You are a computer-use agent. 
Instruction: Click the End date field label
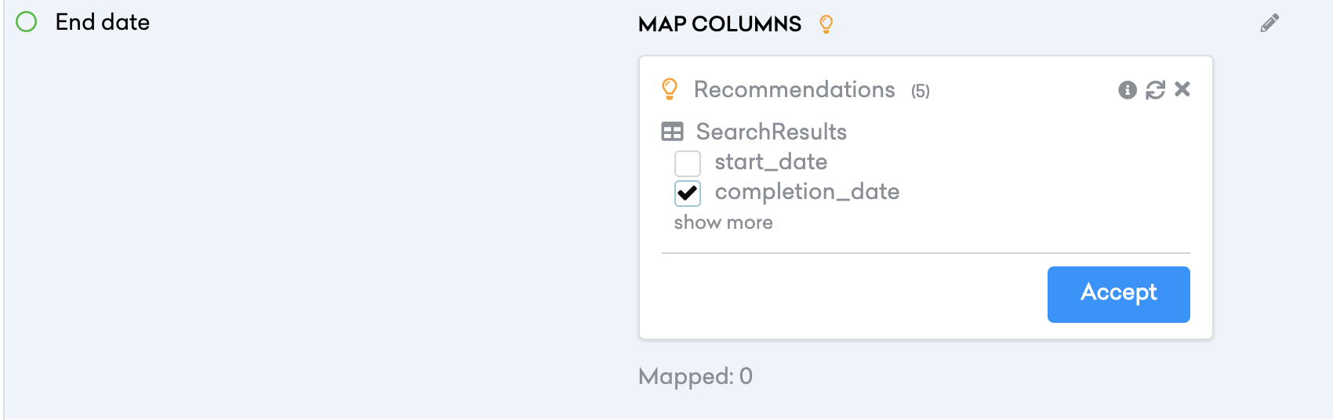[103, 22]
